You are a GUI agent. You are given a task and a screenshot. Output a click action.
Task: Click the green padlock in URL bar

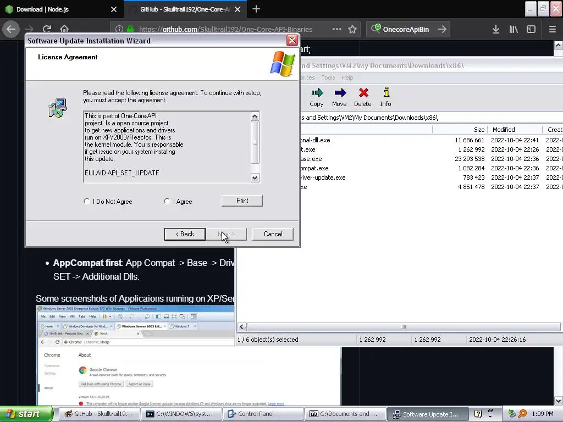click(x=130, y=29)
